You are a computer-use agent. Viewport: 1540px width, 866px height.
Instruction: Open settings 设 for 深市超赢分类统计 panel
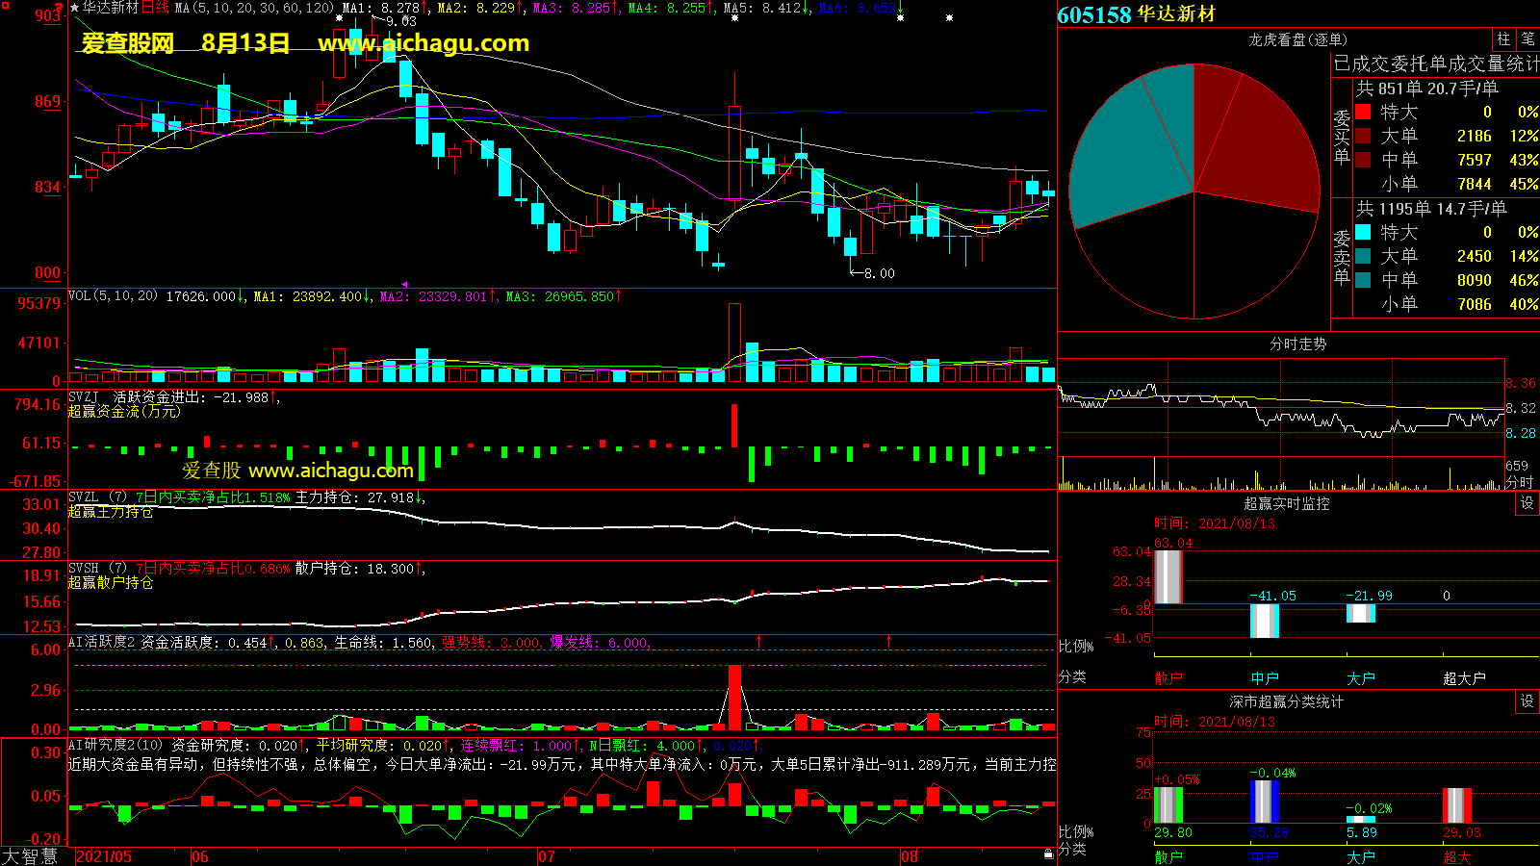coord(1527,701)
